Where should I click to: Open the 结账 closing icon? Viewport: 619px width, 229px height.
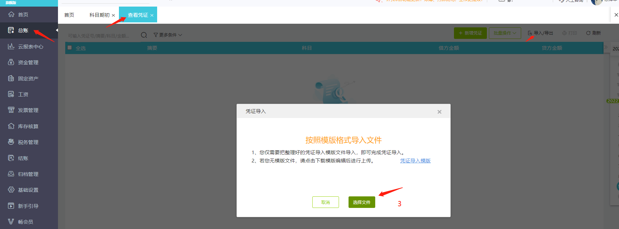(x=11, y=158)
